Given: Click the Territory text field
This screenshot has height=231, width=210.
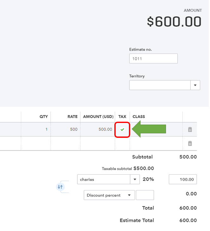Looking at the screenshot, I should point(160,85).
